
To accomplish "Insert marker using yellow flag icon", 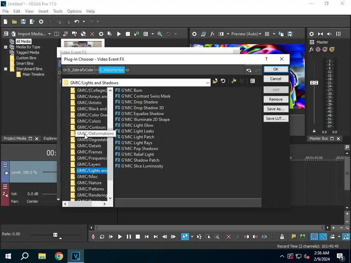I will (x=293, y=237).
